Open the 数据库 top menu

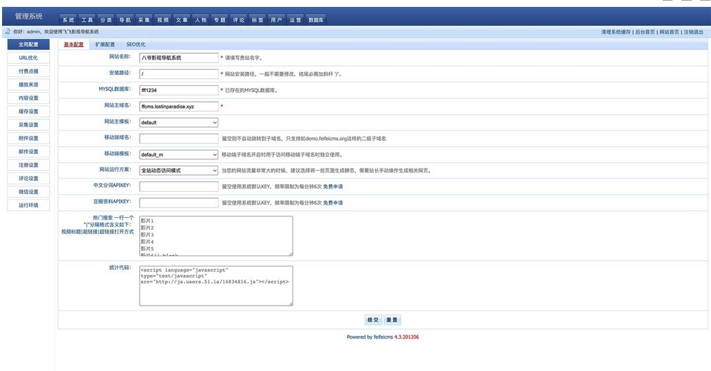tap(316, 19)
